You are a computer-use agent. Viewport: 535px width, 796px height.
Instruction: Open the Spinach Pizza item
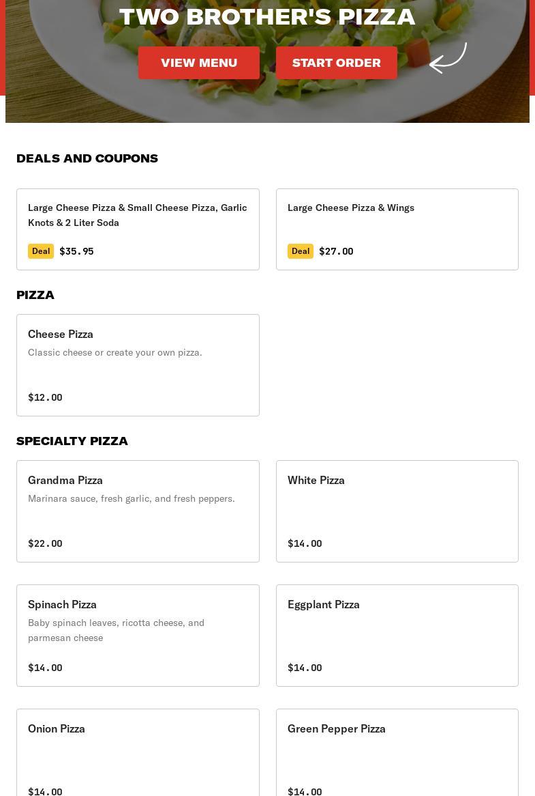point(138,636)
